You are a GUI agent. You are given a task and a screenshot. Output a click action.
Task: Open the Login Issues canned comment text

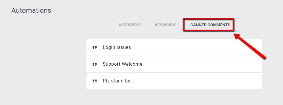117,47
